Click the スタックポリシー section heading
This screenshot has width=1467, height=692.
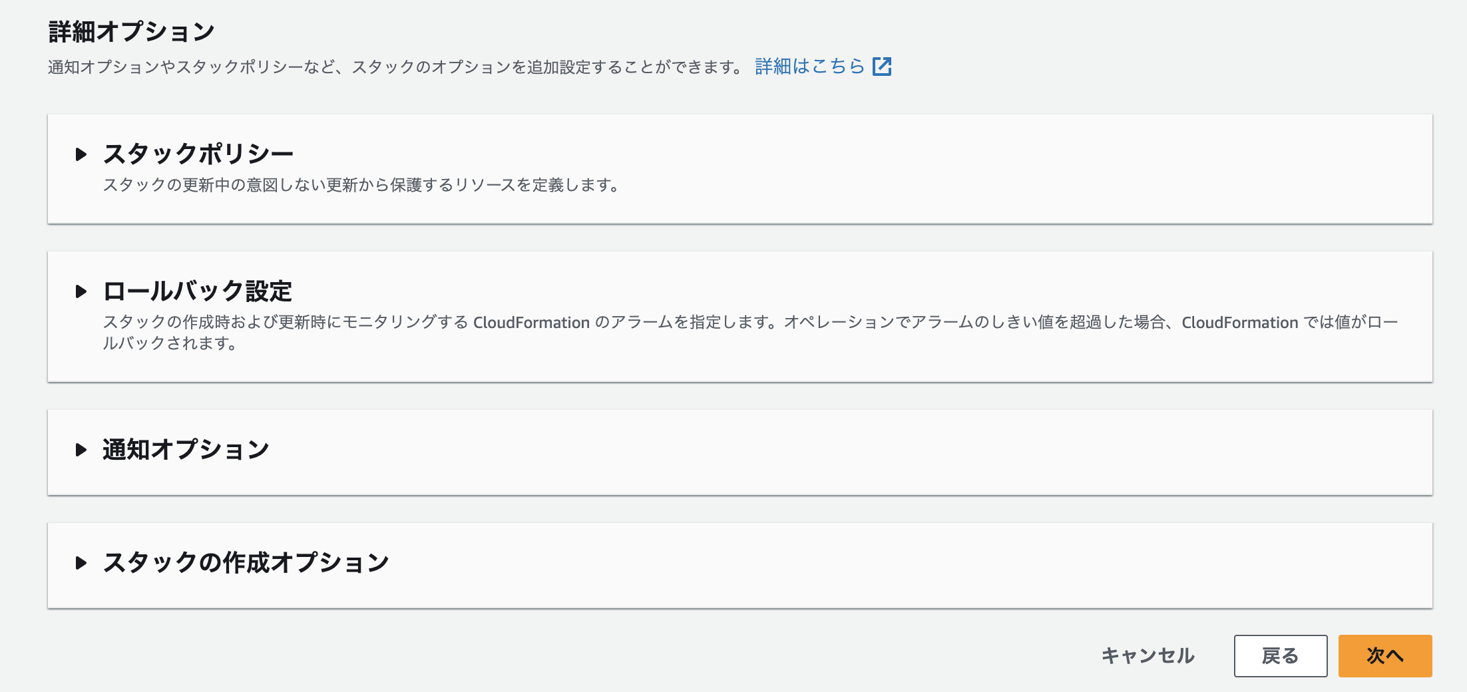click(x=199, y=153)
